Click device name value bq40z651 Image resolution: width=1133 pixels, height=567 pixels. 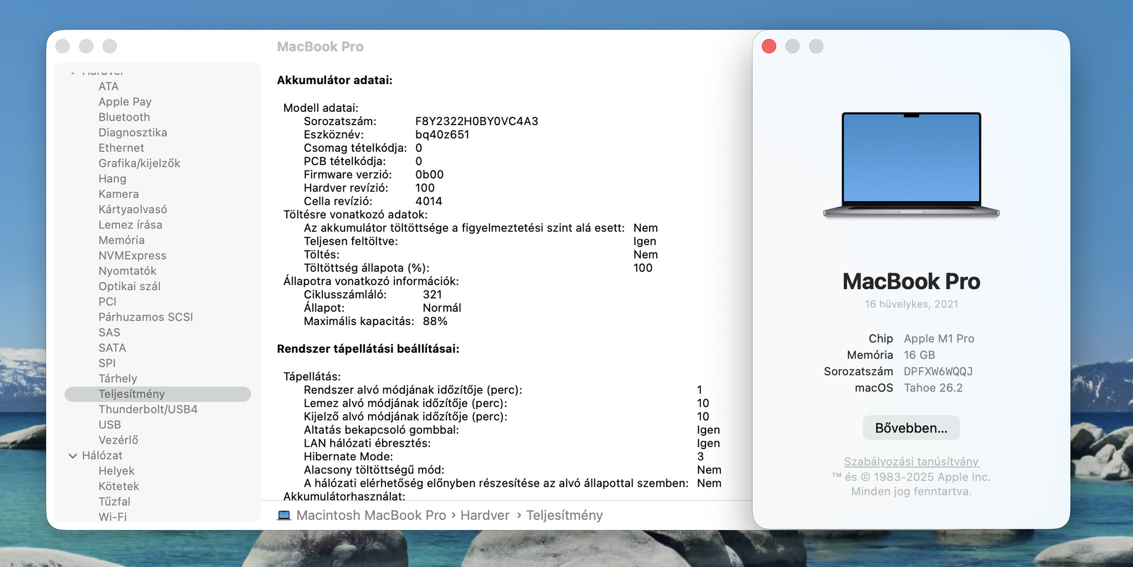click(442, 135)
